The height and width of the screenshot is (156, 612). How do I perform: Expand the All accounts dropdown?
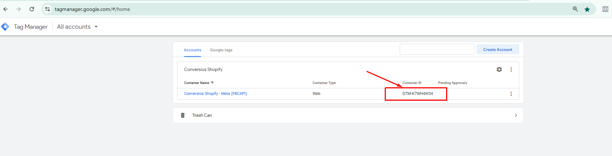click(x=77, y=27)
